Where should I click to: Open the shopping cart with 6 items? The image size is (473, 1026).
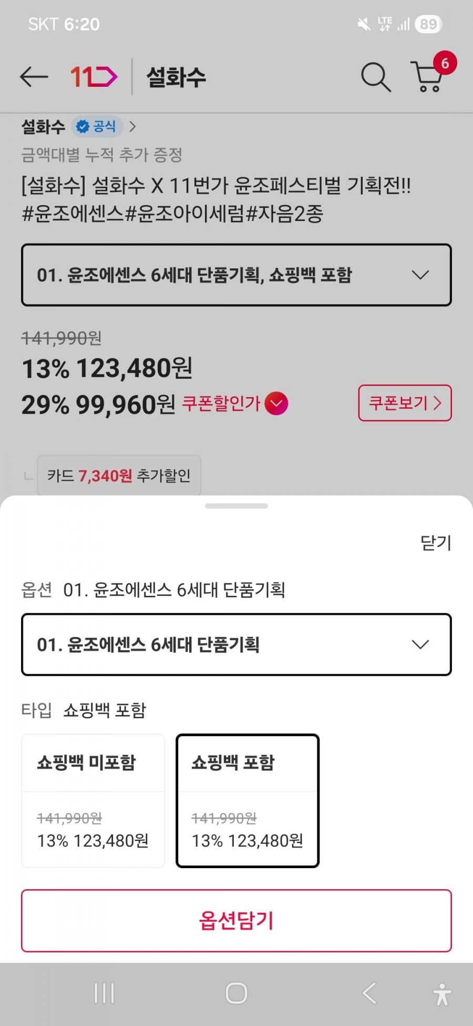tap(429, 76)
